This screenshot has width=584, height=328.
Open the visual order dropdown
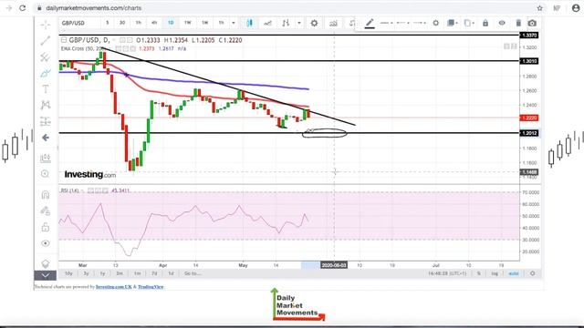click(453, 23)
